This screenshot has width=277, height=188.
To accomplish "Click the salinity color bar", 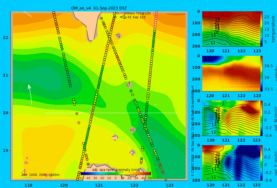I will coord(261,74).
